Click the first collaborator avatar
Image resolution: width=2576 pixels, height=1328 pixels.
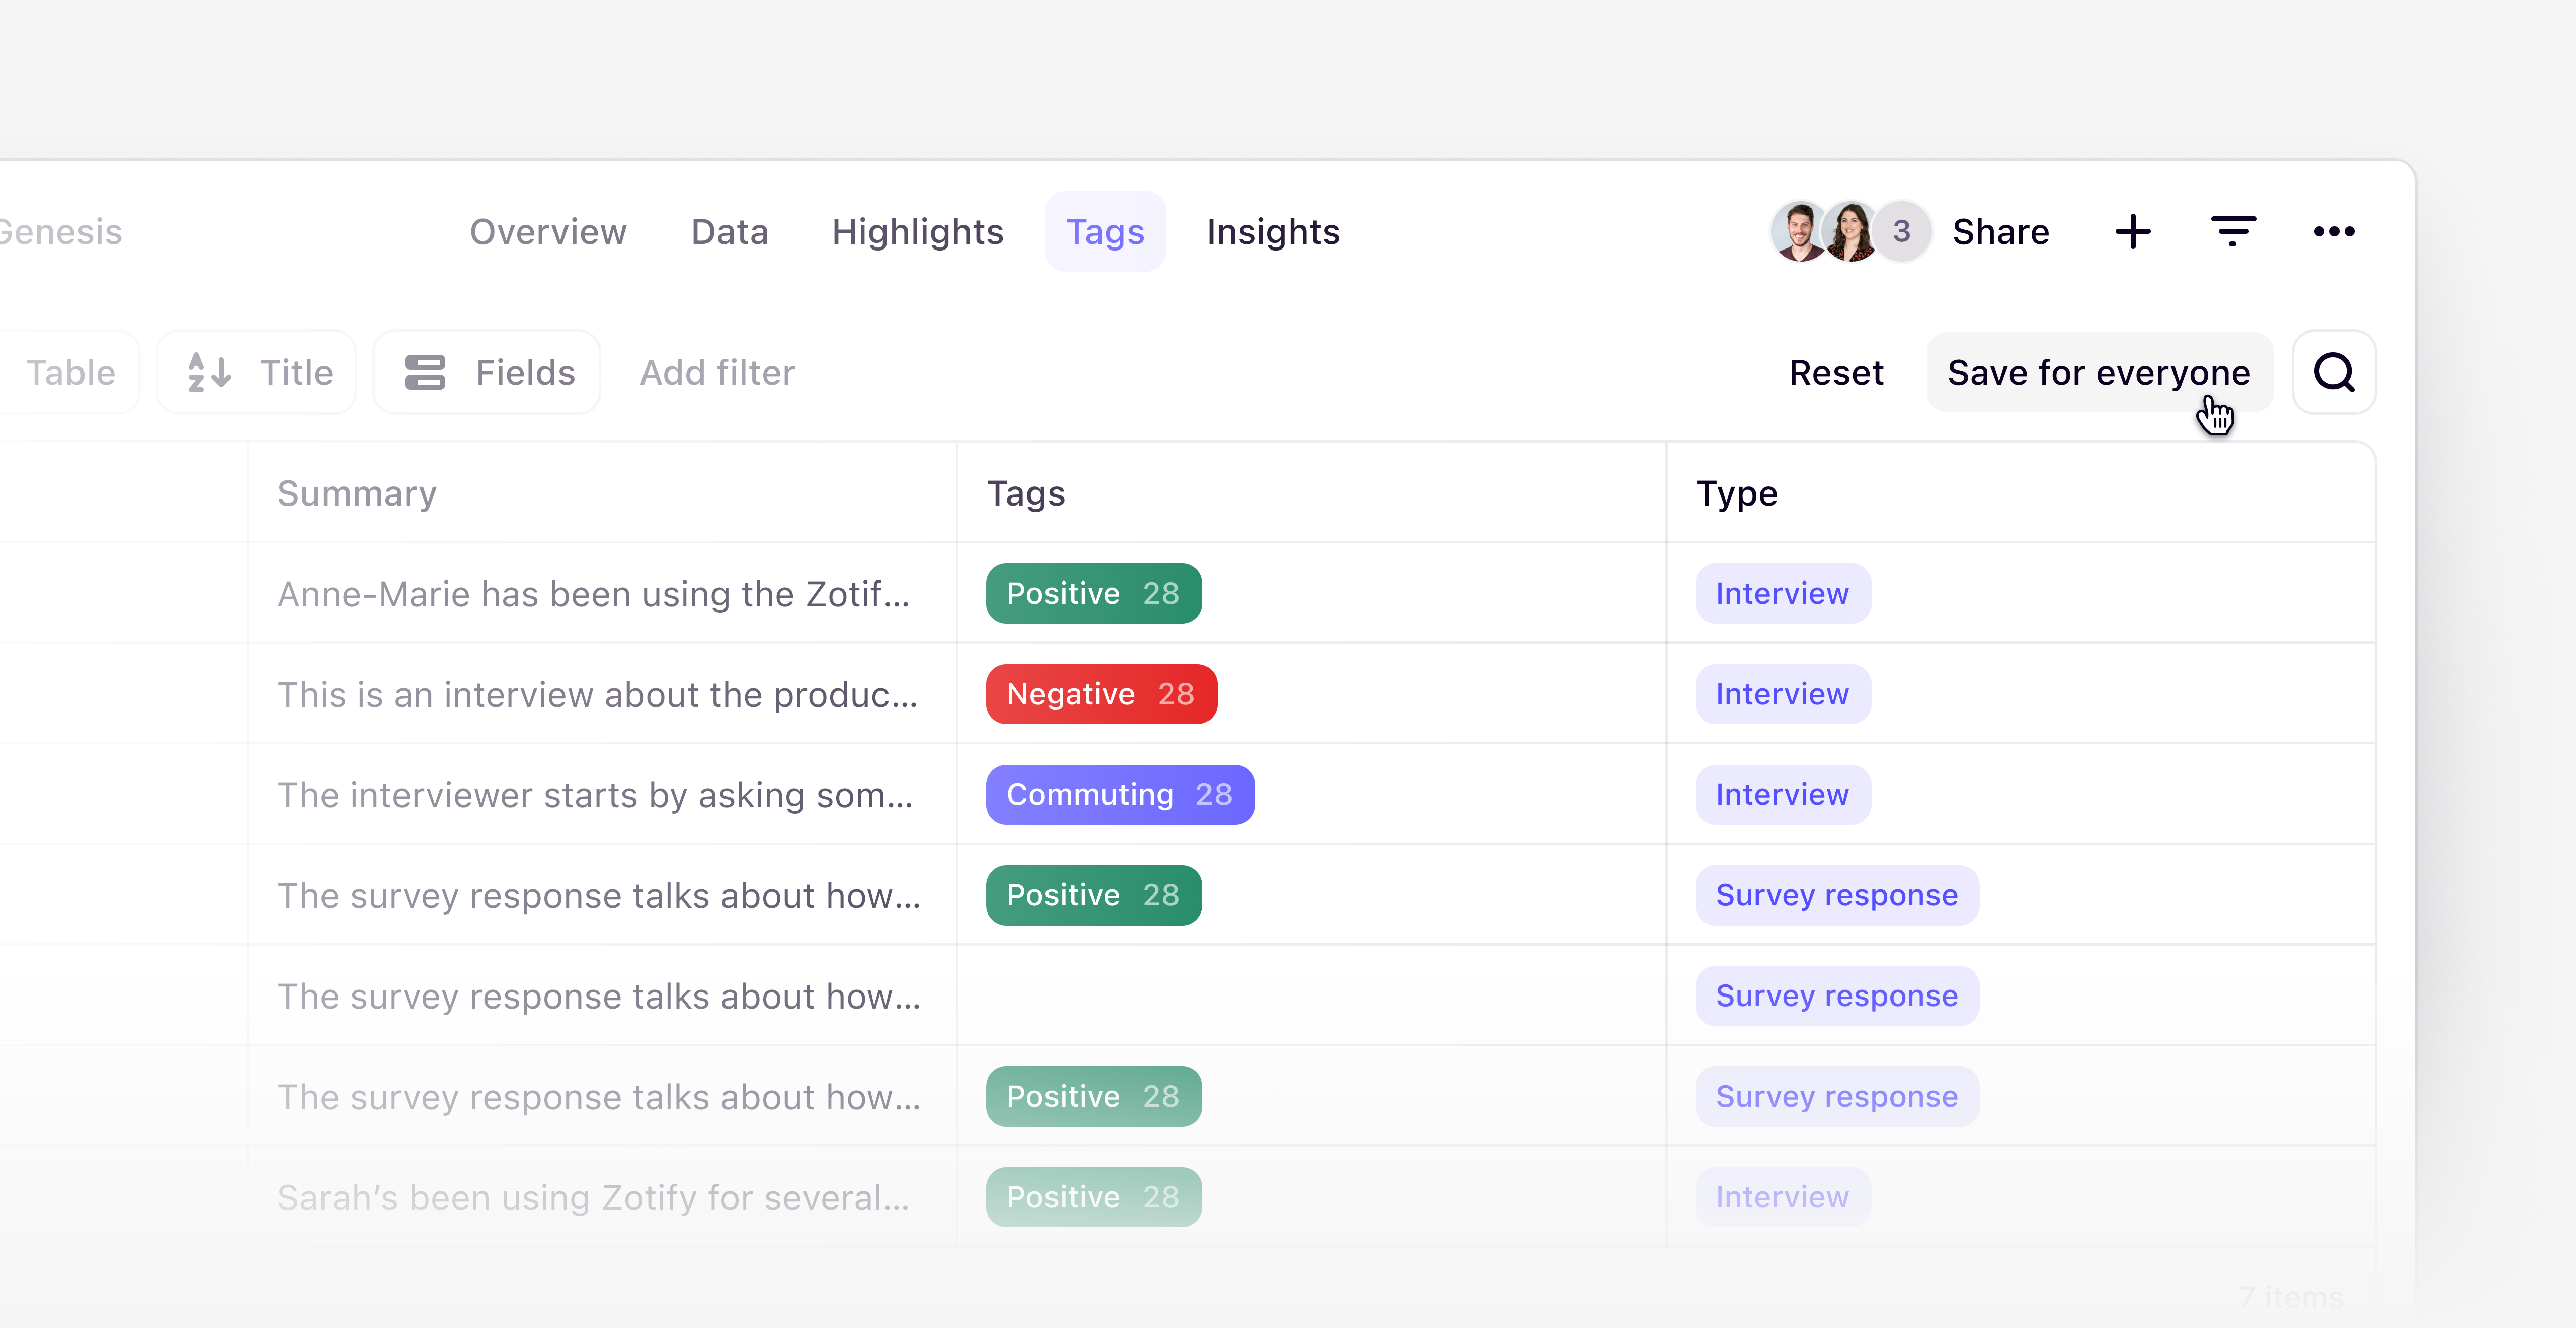coord(1797,231)
